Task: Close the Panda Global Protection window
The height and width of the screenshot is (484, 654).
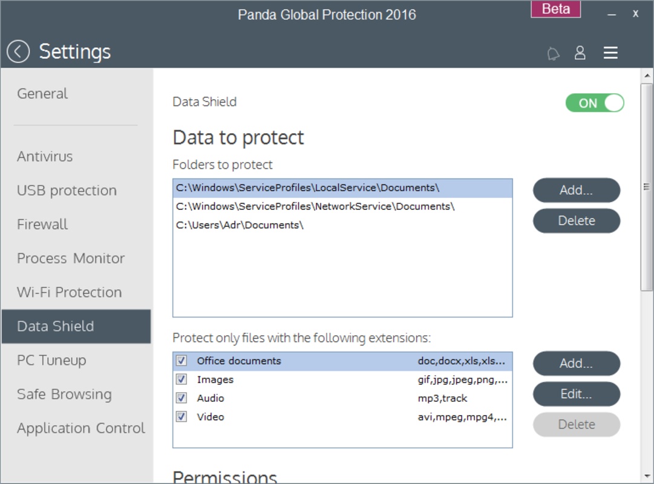Action: pyautogui.click(x=635, y=13)
